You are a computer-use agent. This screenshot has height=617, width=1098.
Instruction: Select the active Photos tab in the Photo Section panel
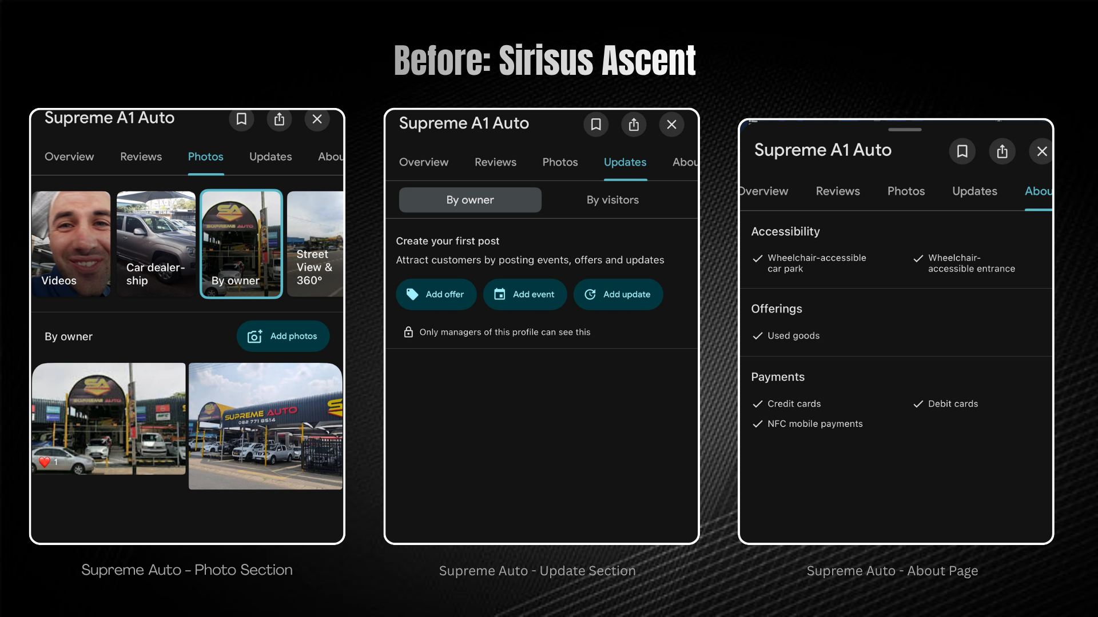click(206, 157)
